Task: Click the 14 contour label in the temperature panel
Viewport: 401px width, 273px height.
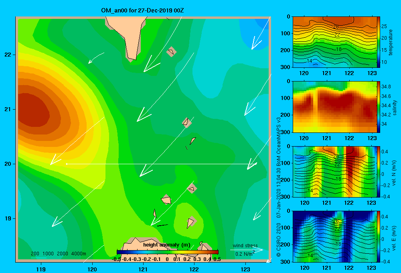Action: pyautogui.click(x=310, y=61)
